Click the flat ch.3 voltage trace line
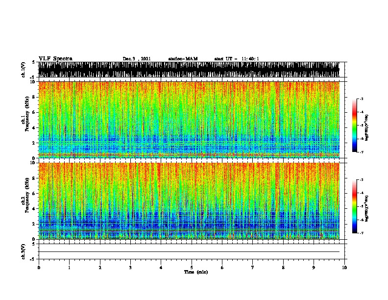The width and height of the screenshot is (388, 300). (189, 252)
